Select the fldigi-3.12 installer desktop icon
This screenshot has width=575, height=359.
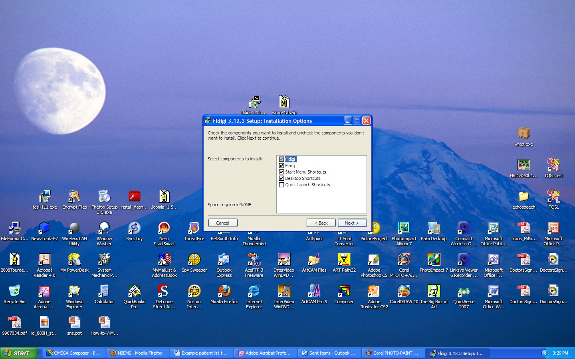click(254, 103)
